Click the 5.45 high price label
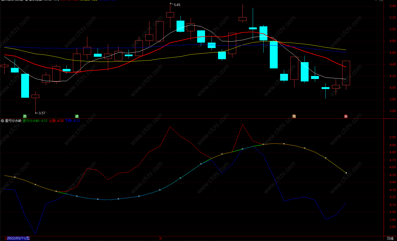397x241 pixels. coord(177,5)
